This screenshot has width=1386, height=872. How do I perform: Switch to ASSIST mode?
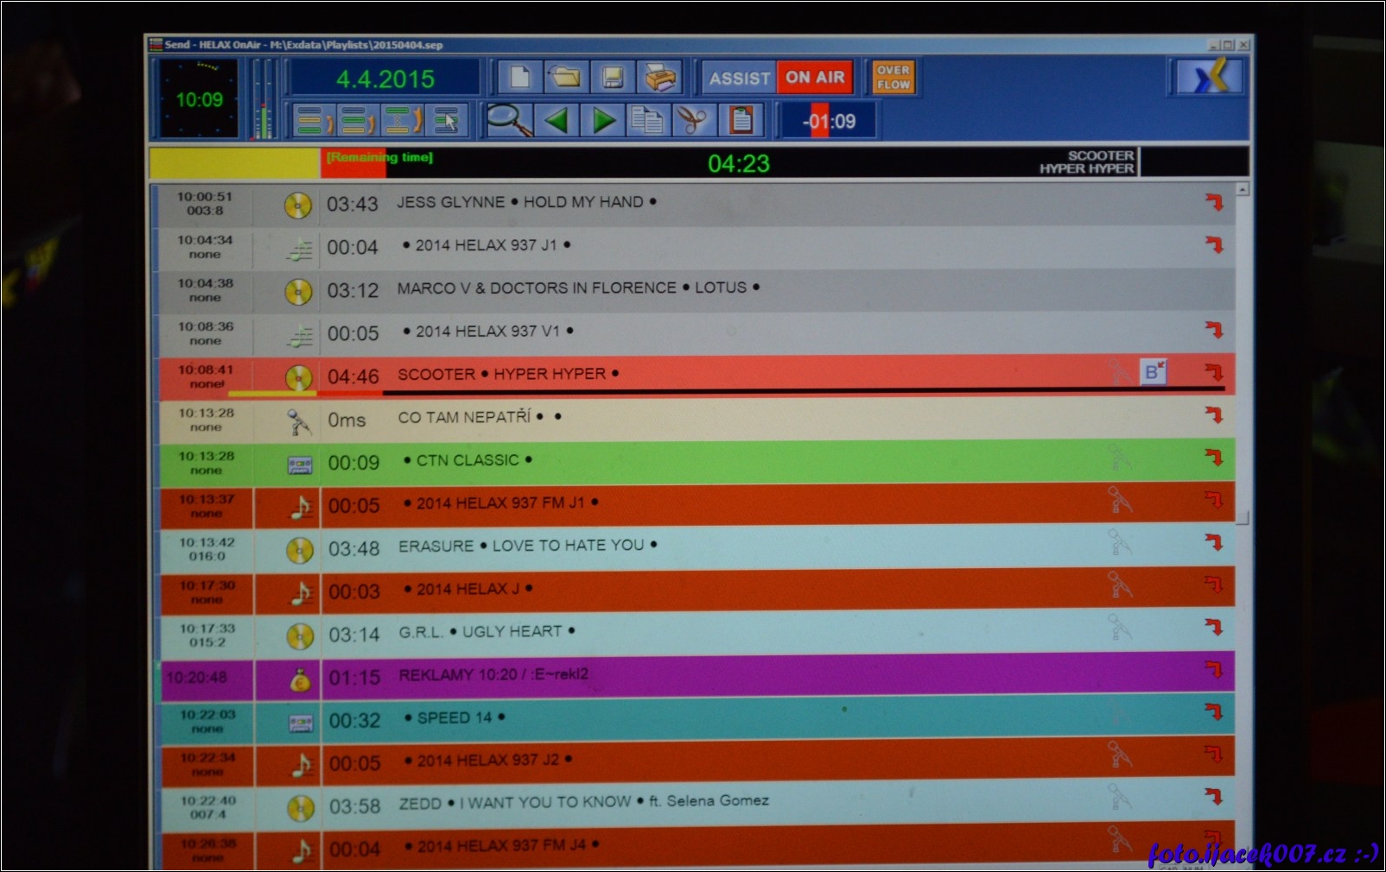[739, 78]
